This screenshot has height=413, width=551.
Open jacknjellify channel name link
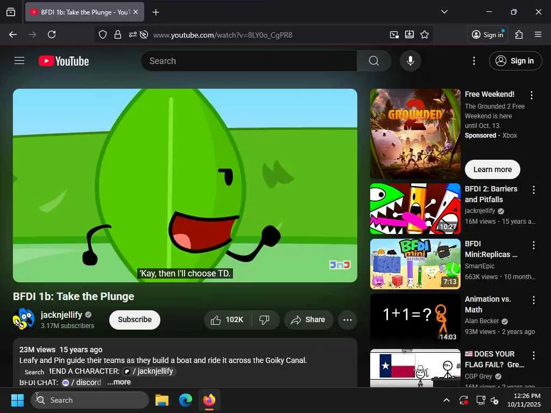pos(61,315)
